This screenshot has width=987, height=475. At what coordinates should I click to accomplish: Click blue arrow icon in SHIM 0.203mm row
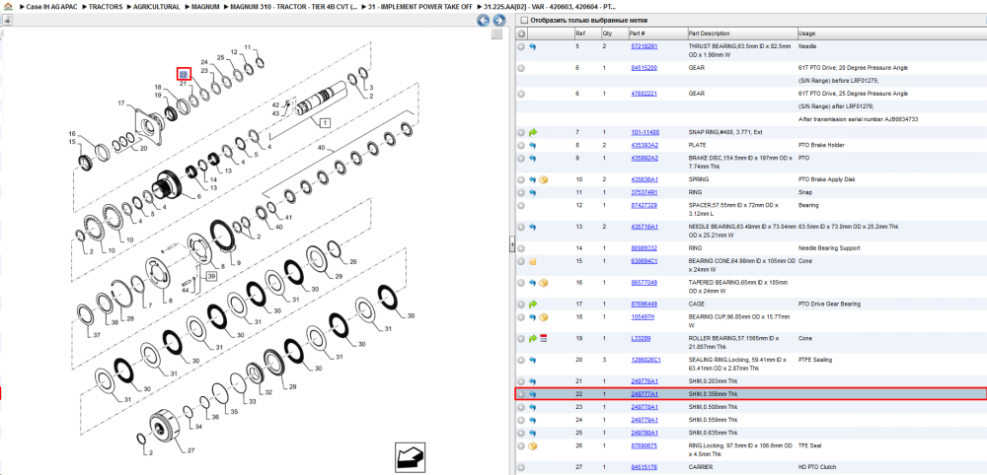click(x=533, y=381)
